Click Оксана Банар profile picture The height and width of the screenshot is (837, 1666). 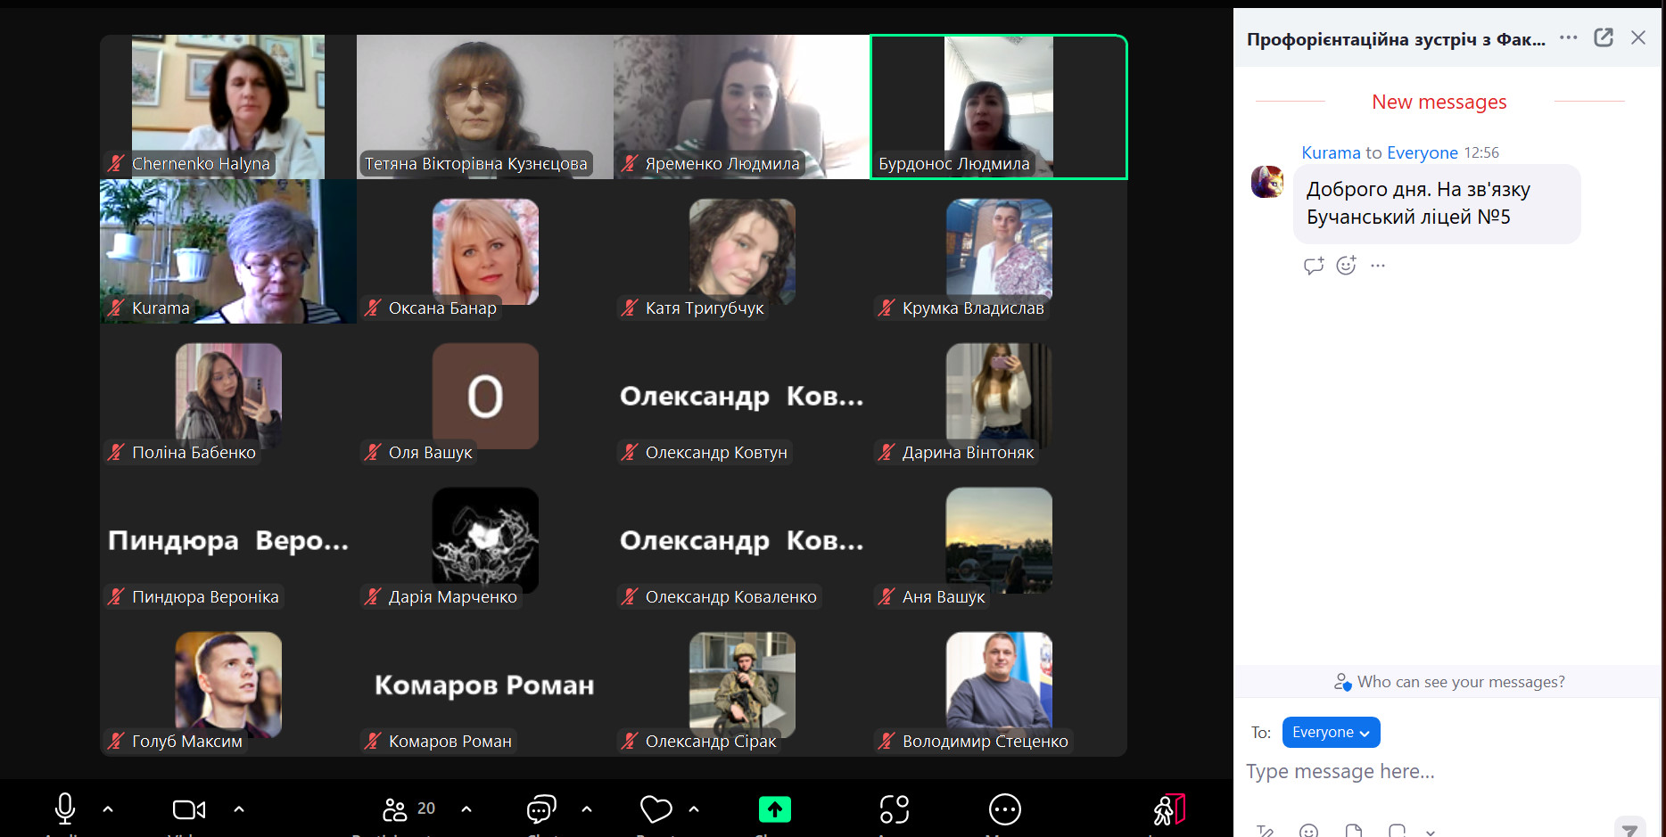[485, 251]
